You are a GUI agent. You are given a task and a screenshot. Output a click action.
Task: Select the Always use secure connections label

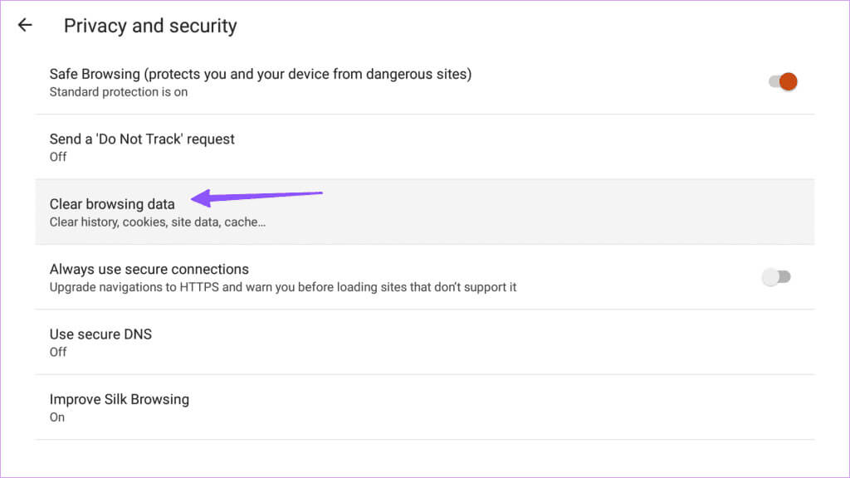coord(149,270)
